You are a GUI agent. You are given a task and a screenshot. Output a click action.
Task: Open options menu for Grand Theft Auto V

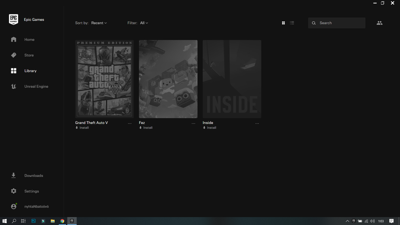pyautogui.click(x=130, y=123)
